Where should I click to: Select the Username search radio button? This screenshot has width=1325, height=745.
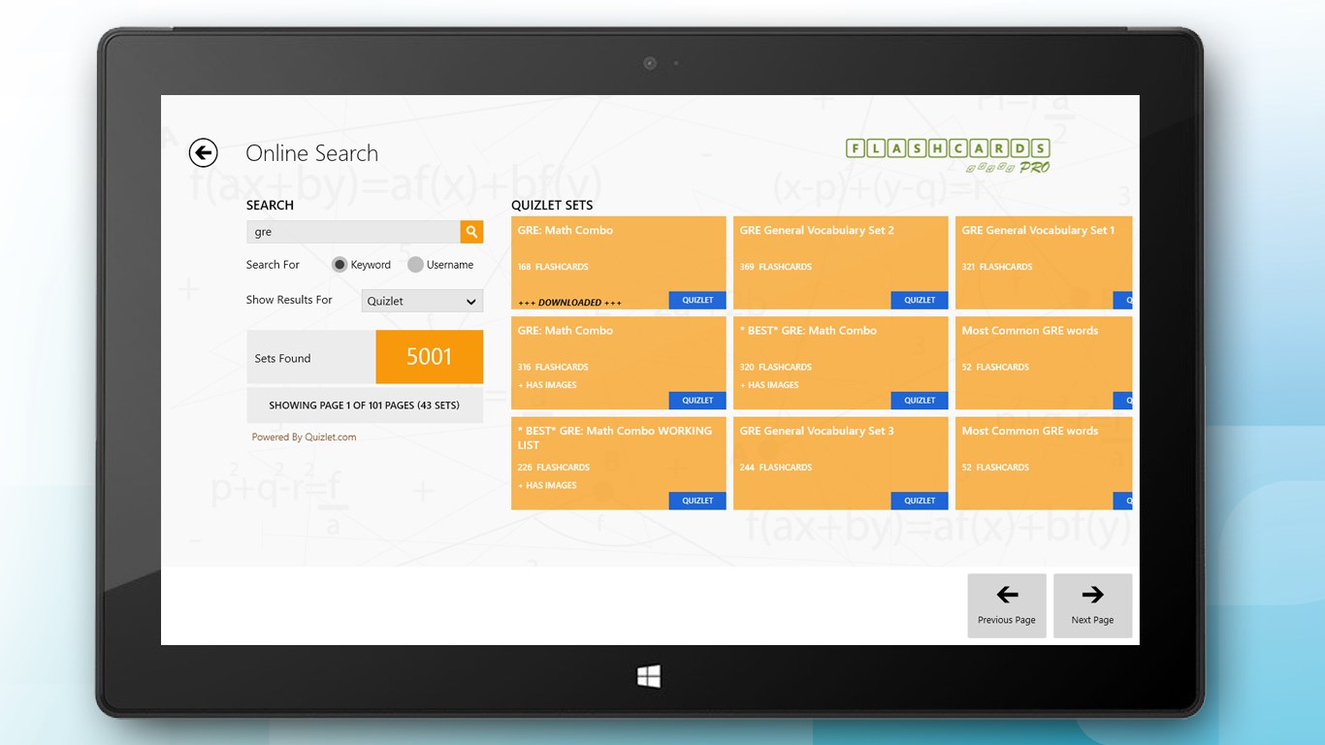[415, 264]
